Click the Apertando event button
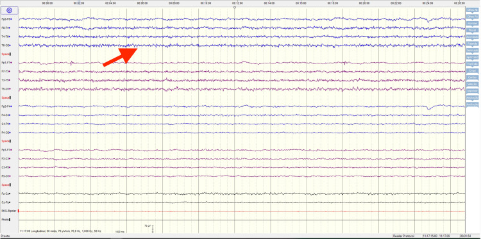This screenshot has width=481, height=239. 472,57
